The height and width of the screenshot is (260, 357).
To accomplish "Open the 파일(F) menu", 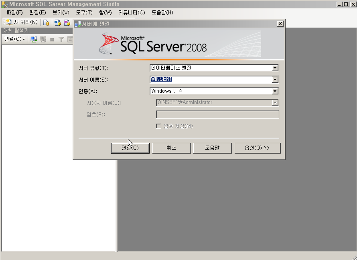I will (x=14, y=12).
